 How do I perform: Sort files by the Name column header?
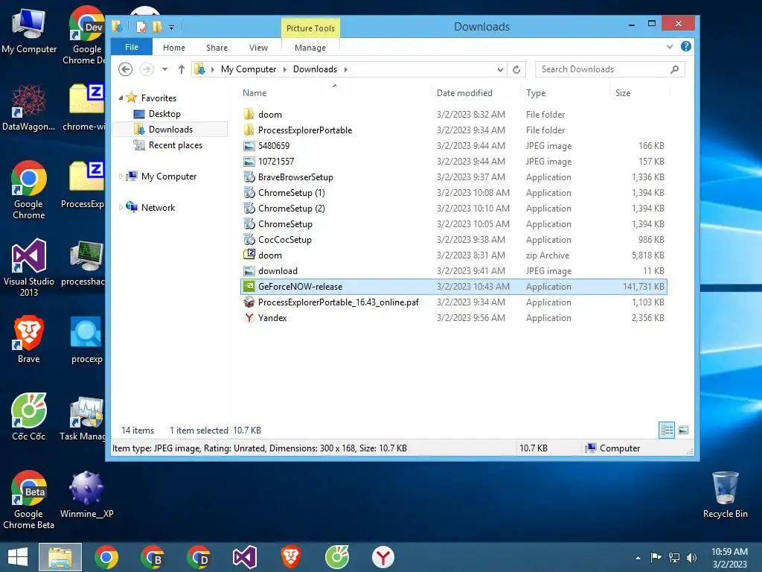click(x=254, y=93)
